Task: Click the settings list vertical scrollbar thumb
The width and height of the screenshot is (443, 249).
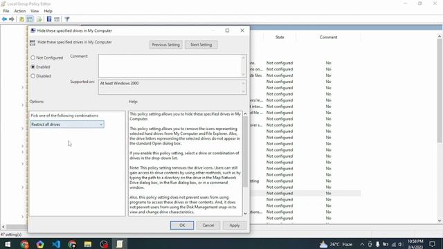Action: pyautogui.click(x=440, y=91)
